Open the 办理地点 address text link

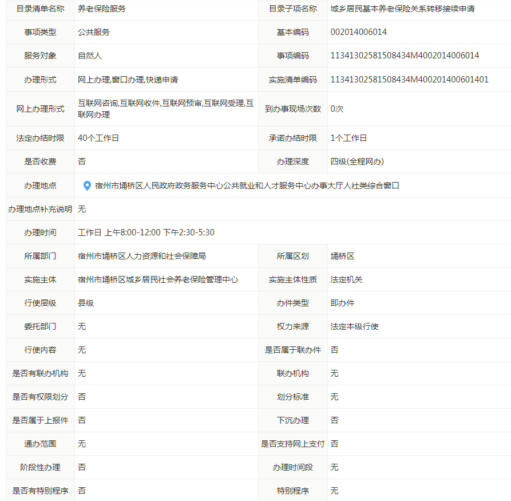tap(247, 186)
